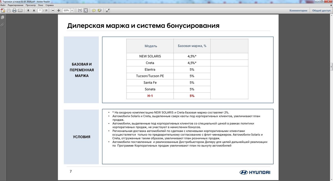Open the Редактирование menu

point(16,5)
